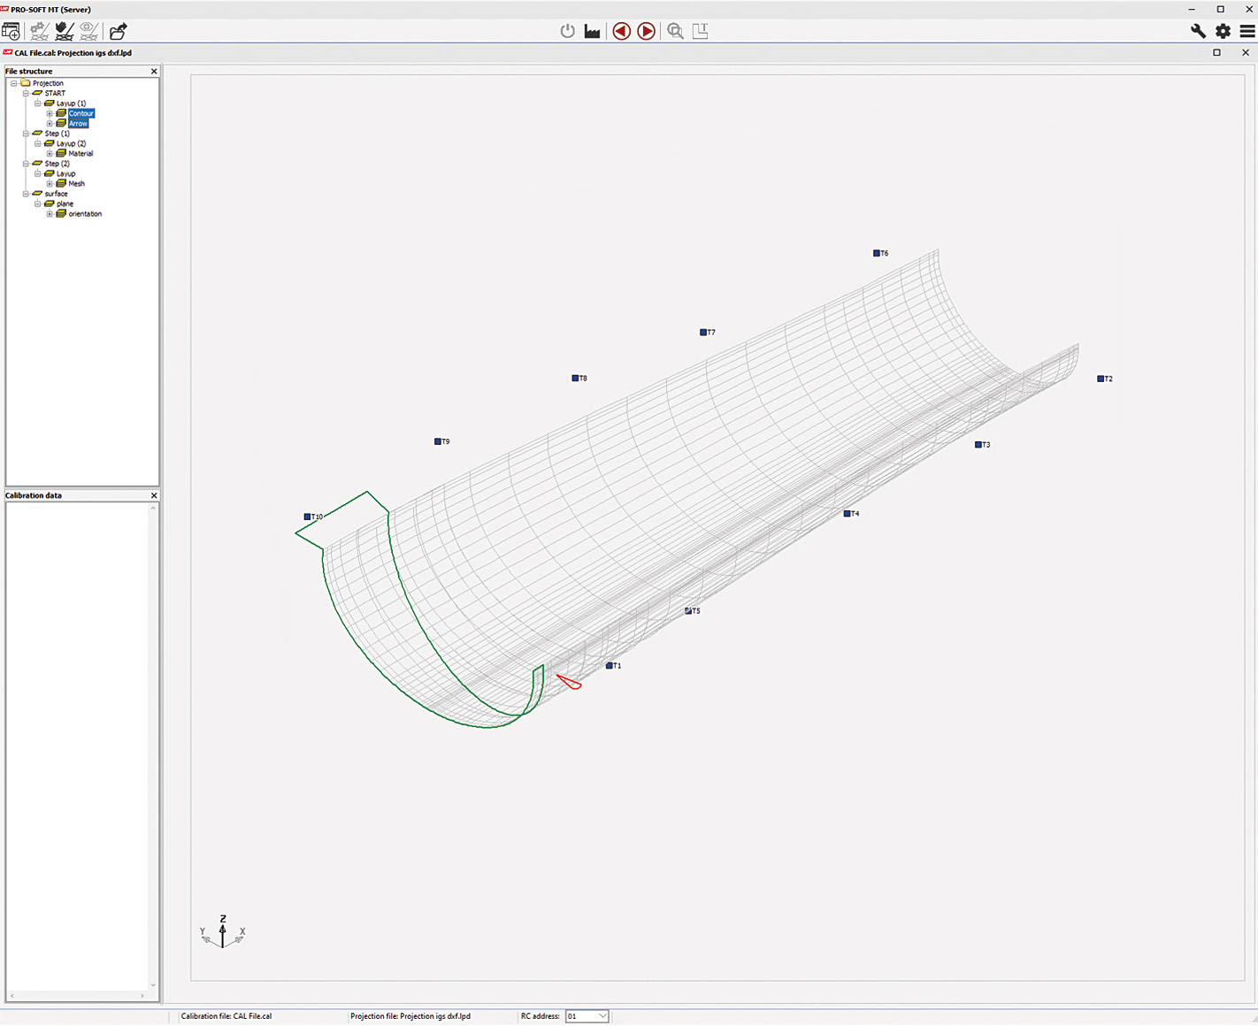Click the Projection file status text
This screenshot has height=1026, width=1258.
410,1016
